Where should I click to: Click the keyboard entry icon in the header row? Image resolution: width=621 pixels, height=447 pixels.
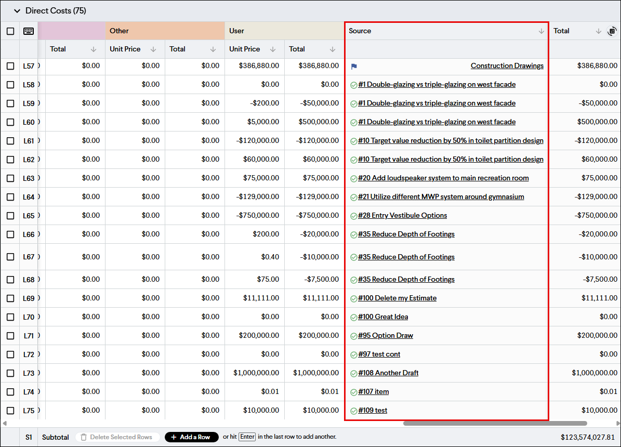tap(29, 31)
